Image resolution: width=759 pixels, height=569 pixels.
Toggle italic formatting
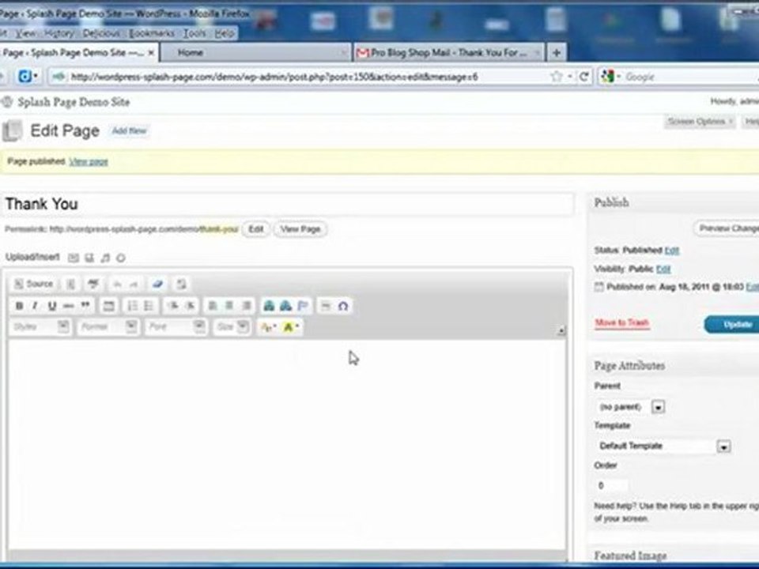pos(36,306)
